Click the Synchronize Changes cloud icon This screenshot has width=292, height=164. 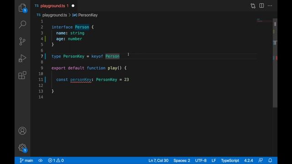(41, 160)
